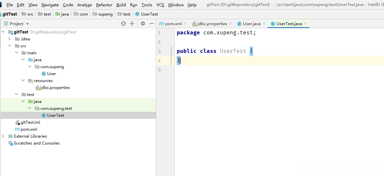Open the Navigate menu
This screenshot has width=384, height=176.
[x=50, y=5]
